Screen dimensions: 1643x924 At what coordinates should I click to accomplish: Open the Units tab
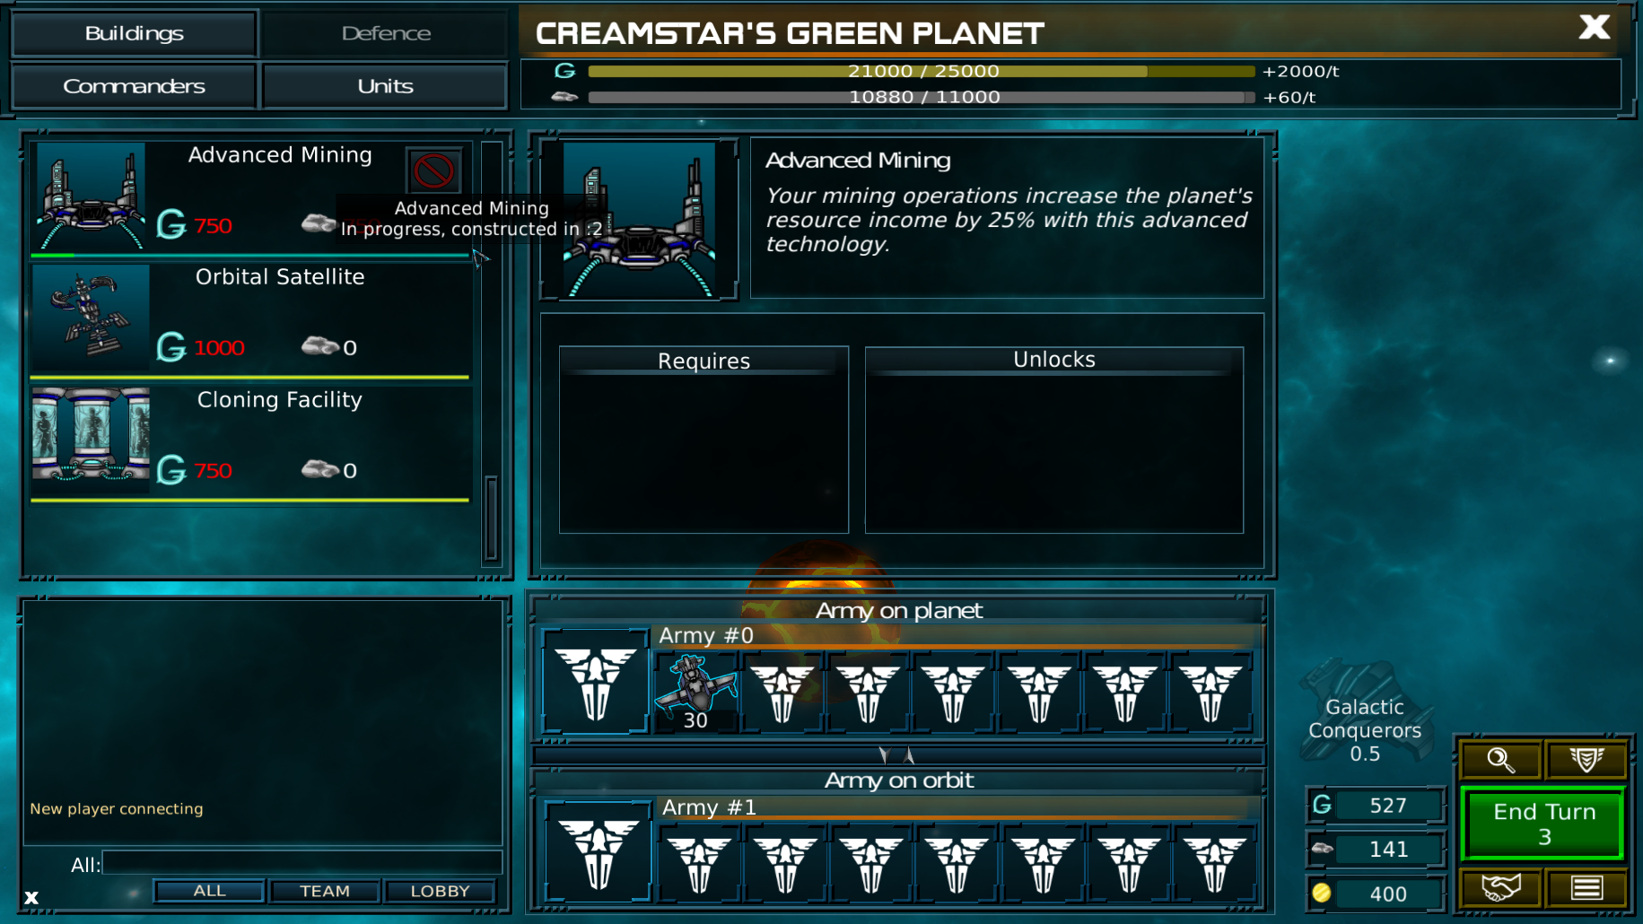click(x=385, y=86)
